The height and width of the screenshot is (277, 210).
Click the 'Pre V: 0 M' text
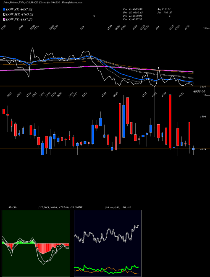click(164, 13)
